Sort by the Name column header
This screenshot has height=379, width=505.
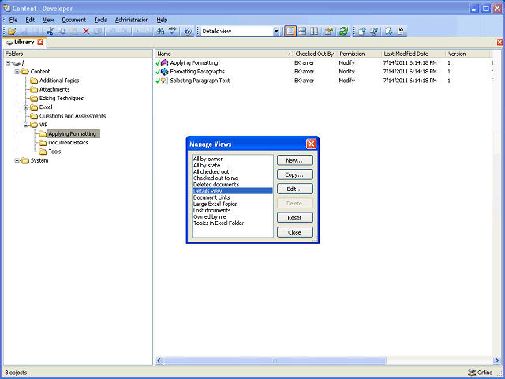pos(224,54)
